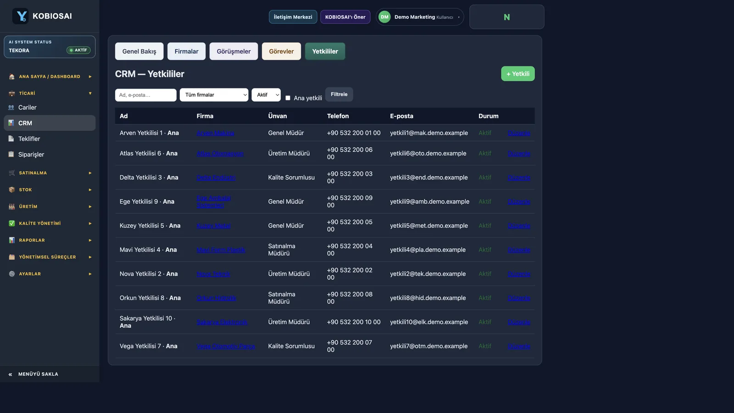Click Düzenle for Arven Yetkilisi 1

click(x=519, y=133)
